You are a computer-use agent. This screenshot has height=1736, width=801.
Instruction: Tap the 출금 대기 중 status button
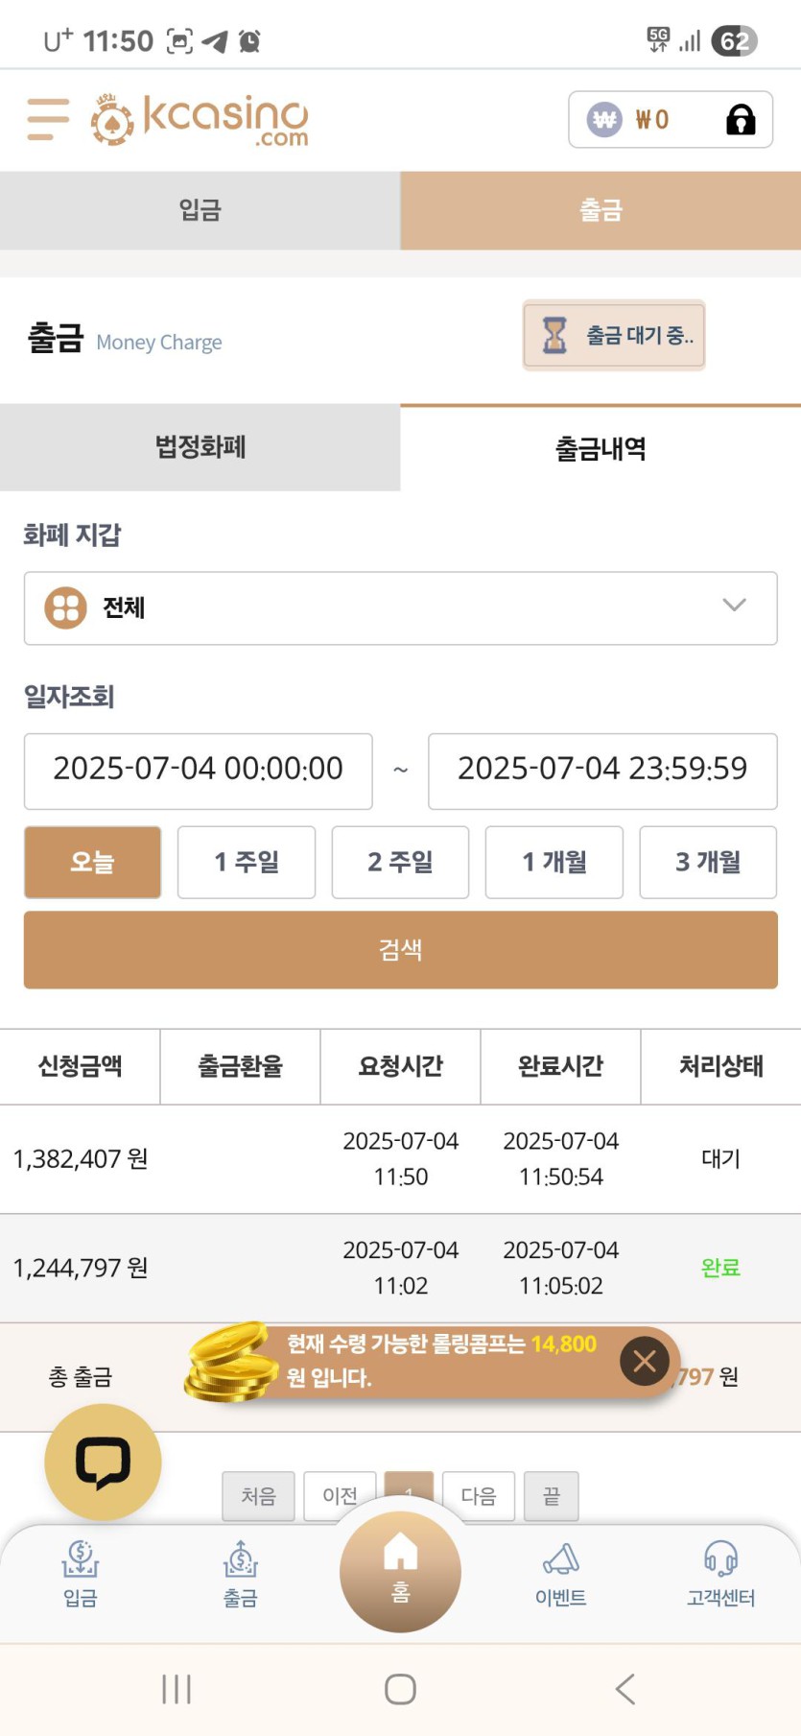coord(614,335)
